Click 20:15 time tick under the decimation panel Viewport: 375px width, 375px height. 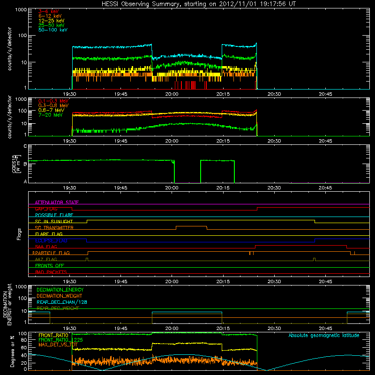[x=223, y=329]
